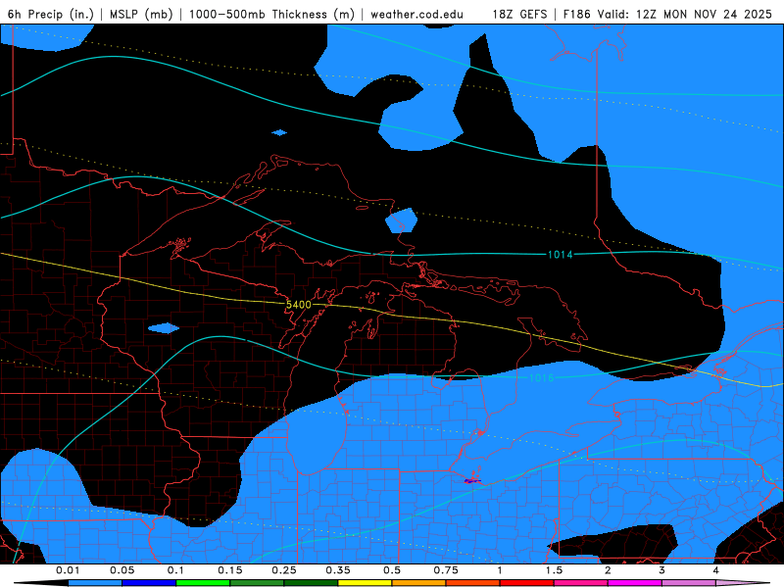This screenshot has height=588, width=784.
Task: Click '1000-500mb Thickness (m)' header text
Action: coord(271,14)
